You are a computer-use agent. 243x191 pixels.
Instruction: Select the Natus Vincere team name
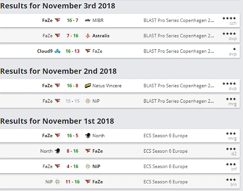(107, 86)
